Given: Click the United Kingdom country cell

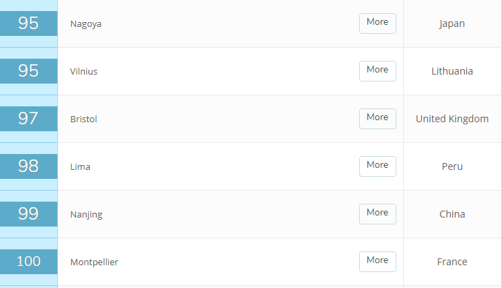Looking at the screenshot, I should 452,119.
